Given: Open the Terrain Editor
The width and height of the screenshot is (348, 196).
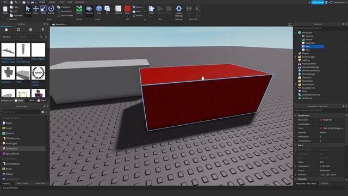Looking at the screenshot, I should pyautogui.click(x=79, y=10).
